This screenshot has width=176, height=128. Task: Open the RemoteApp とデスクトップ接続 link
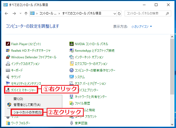click(x=95, y=50)
